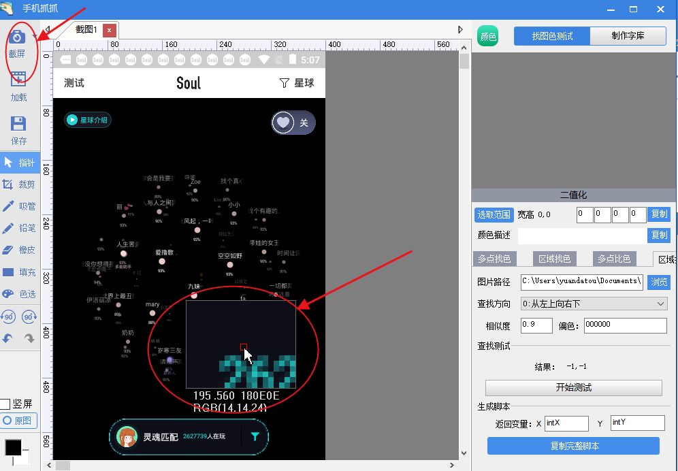
Task: Click 复制 button next to 颜色描述
Action: (659, 235)
